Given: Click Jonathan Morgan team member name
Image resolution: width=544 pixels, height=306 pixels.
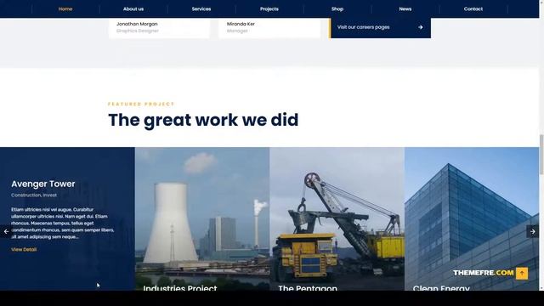Looking at the screenshot, I should (137, 24).
